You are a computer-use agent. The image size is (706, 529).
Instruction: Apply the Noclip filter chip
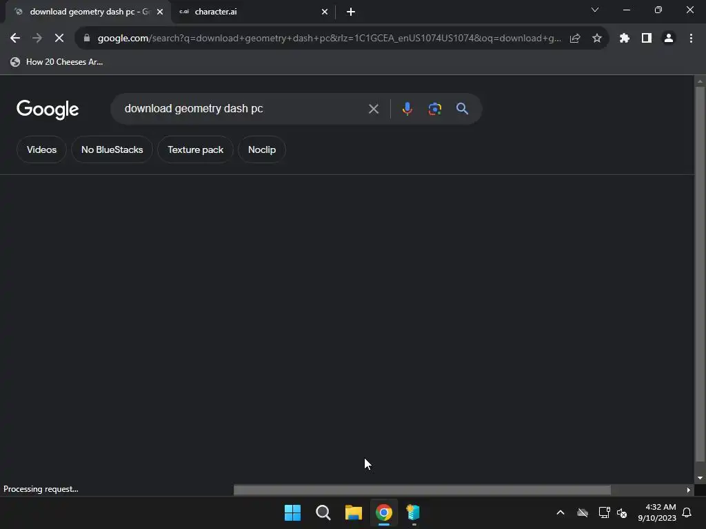pos(261,149)
